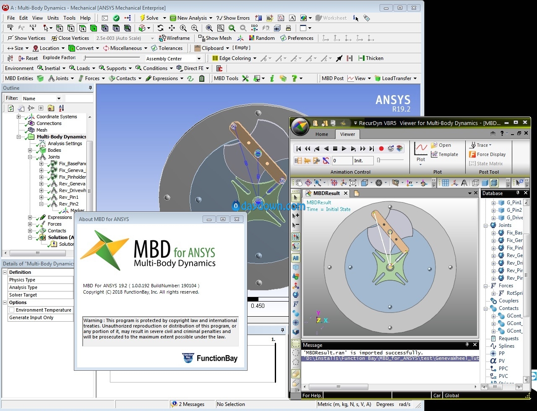The image size is (537, 411).
Task: Click the film reel icon in Animation Control
Action: (x=391, y=148)
